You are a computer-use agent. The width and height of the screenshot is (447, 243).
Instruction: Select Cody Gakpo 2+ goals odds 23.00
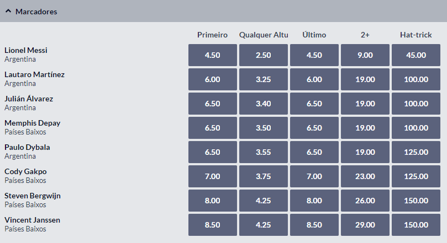click(365, 176)
